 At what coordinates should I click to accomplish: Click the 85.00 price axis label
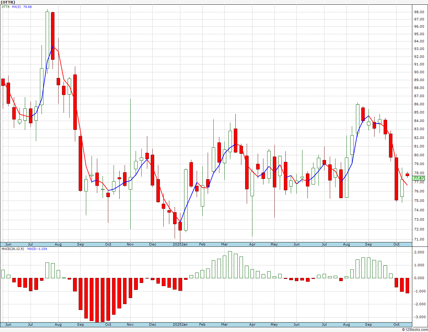click(419, 113)
